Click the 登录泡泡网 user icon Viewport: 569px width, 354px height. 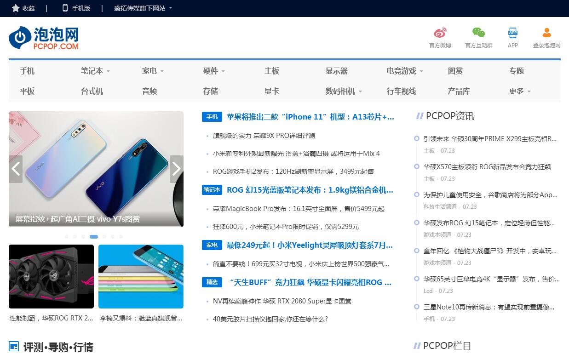pos(546,33)
